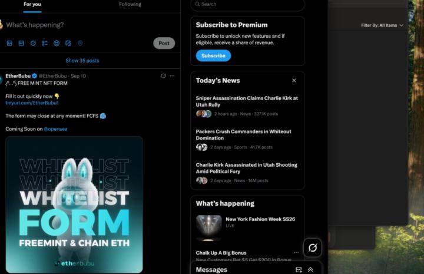The width and height of the screenshot is (424, 274).
Task: Open the schedule post icon
Action: (x=68, y=43)
